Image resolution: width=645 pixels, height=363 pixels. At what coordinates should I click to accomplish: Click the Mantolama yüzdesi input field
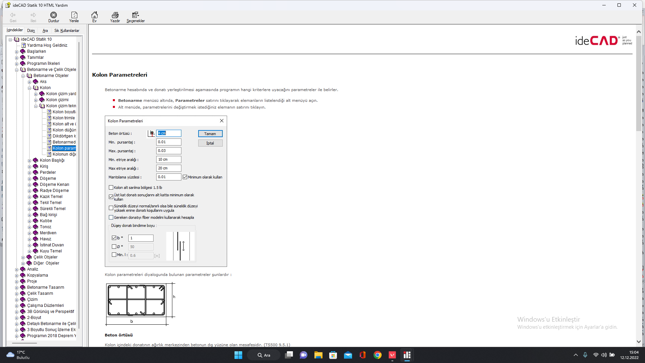pos(169,177)
